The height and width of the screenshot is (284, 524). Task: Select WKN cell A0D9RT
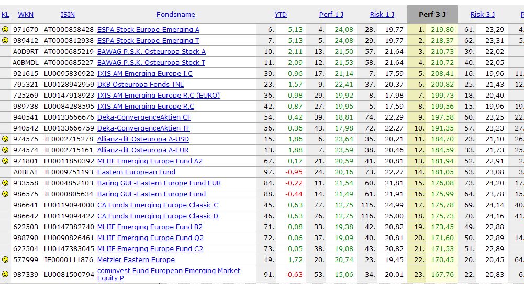(26, 52)
